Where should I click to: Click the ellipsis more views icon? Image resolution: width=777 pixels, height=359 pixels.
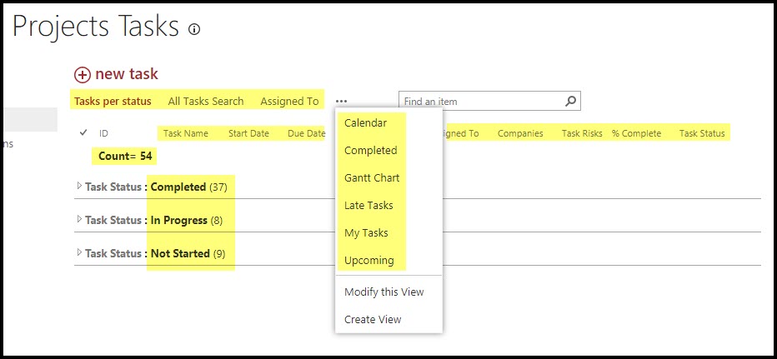342,102
